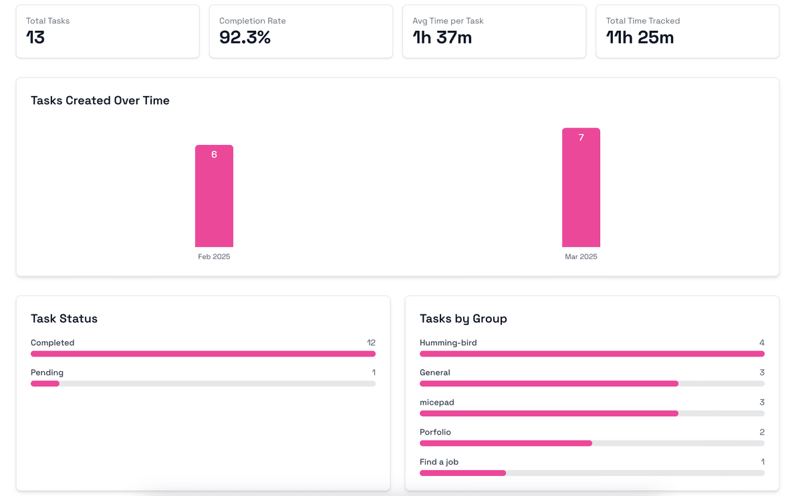This screenshot has height=496, width=802.
Task: Select the micepad group label
Action: (437, 403)
